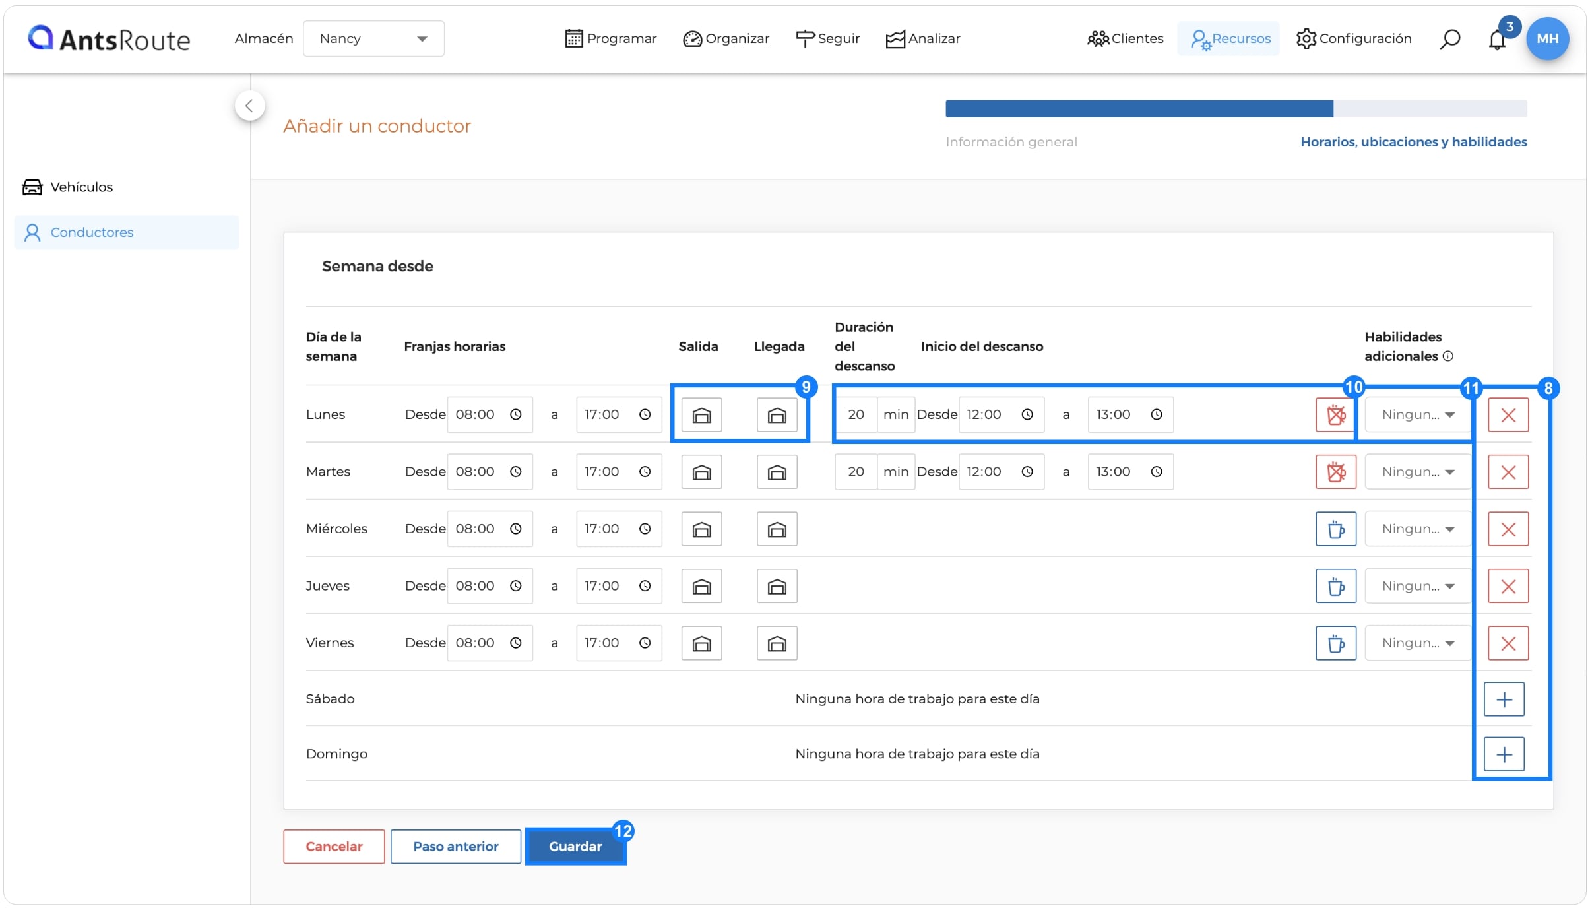
Task: Open the Analizar menu
Action: click(x=922, y=38)
